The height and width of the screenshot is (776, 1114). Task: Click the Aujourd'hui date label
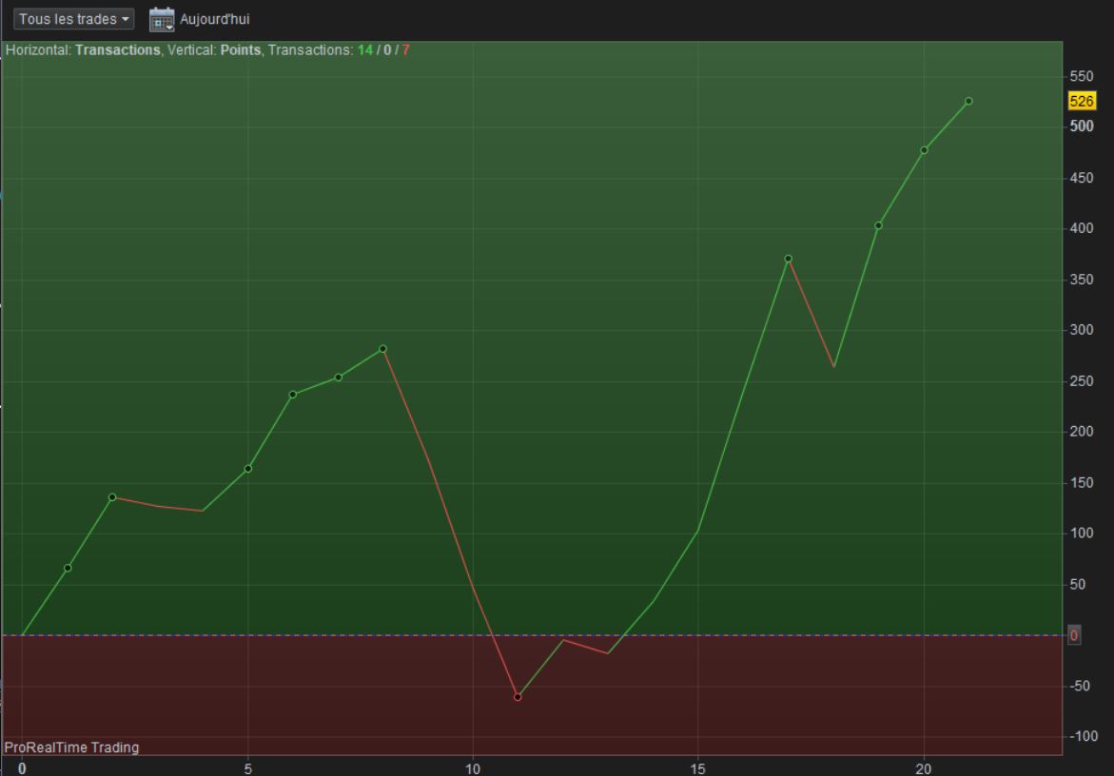215,19
